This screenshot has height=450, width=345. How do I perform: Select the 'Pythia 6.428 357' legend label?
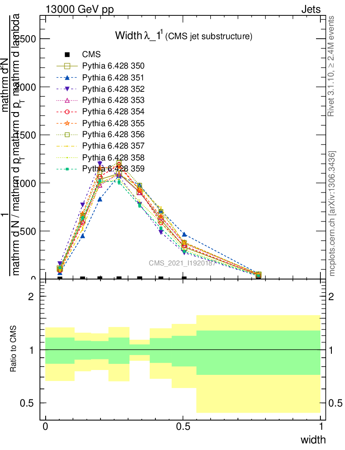[113, 146]
